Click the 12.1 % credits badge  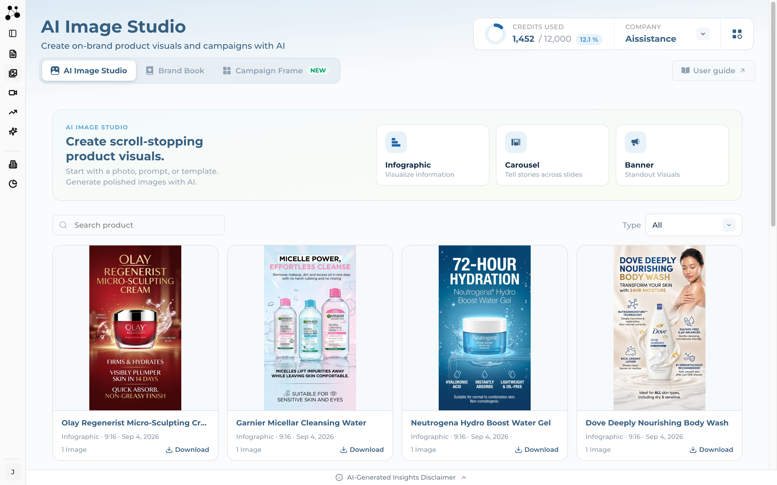(589, 39)
